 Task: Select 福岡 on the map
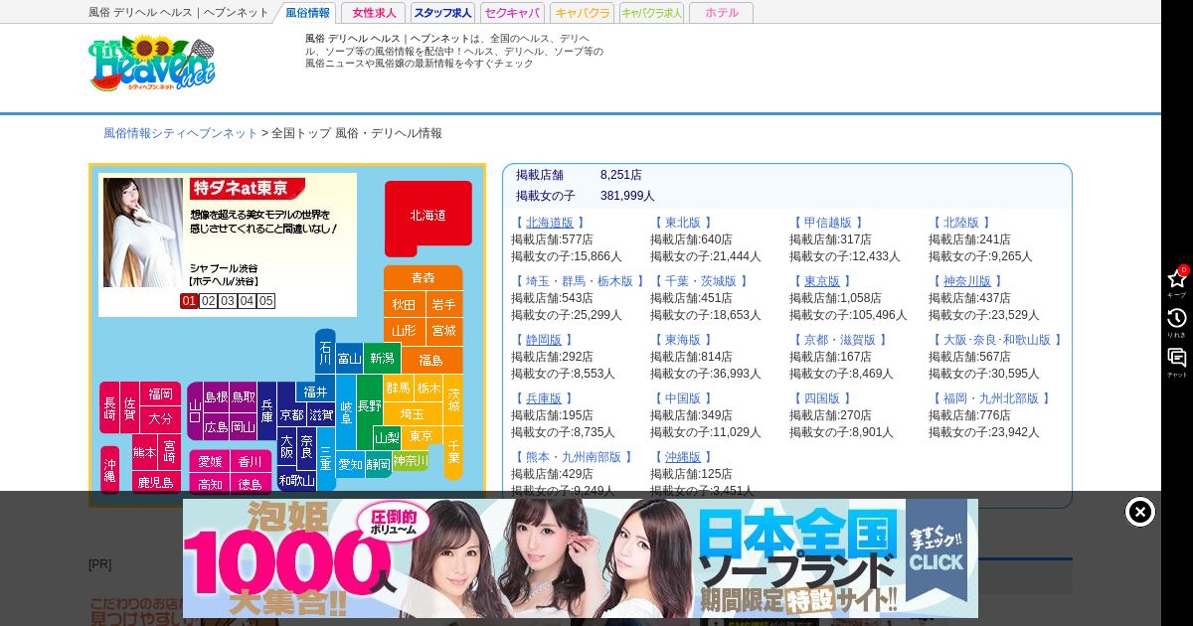[161, 393]
